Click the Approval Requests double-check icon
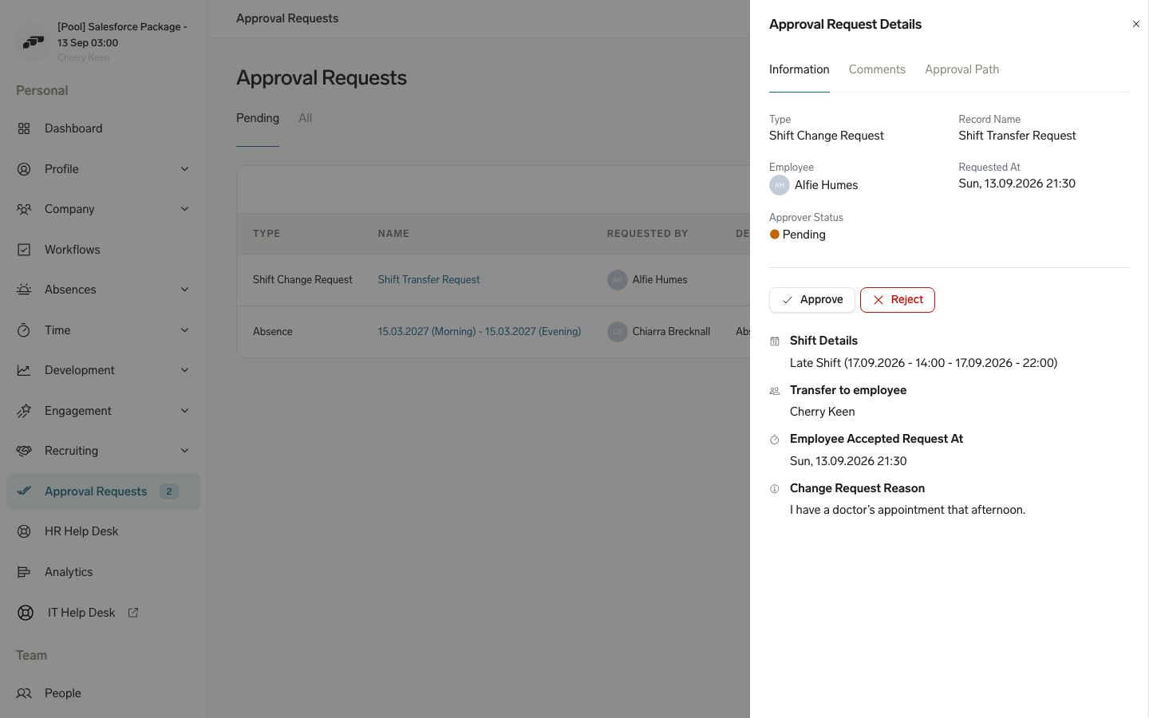The width and height of the screenshot is (1149, 718). 24,491
